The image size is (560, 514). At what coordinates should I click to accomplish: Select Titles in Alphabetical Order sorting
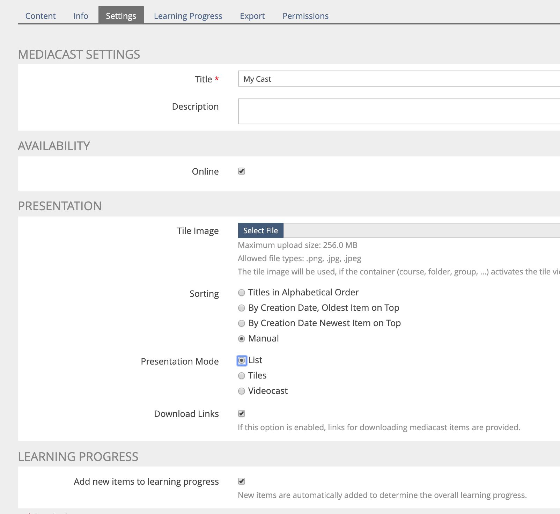point(242,293)
